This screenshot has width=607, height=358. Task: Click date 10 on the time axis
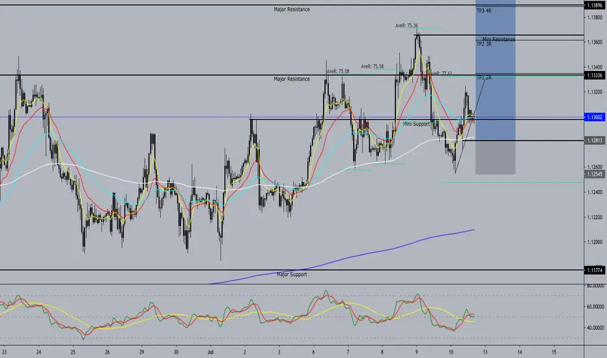pos(451,352)
